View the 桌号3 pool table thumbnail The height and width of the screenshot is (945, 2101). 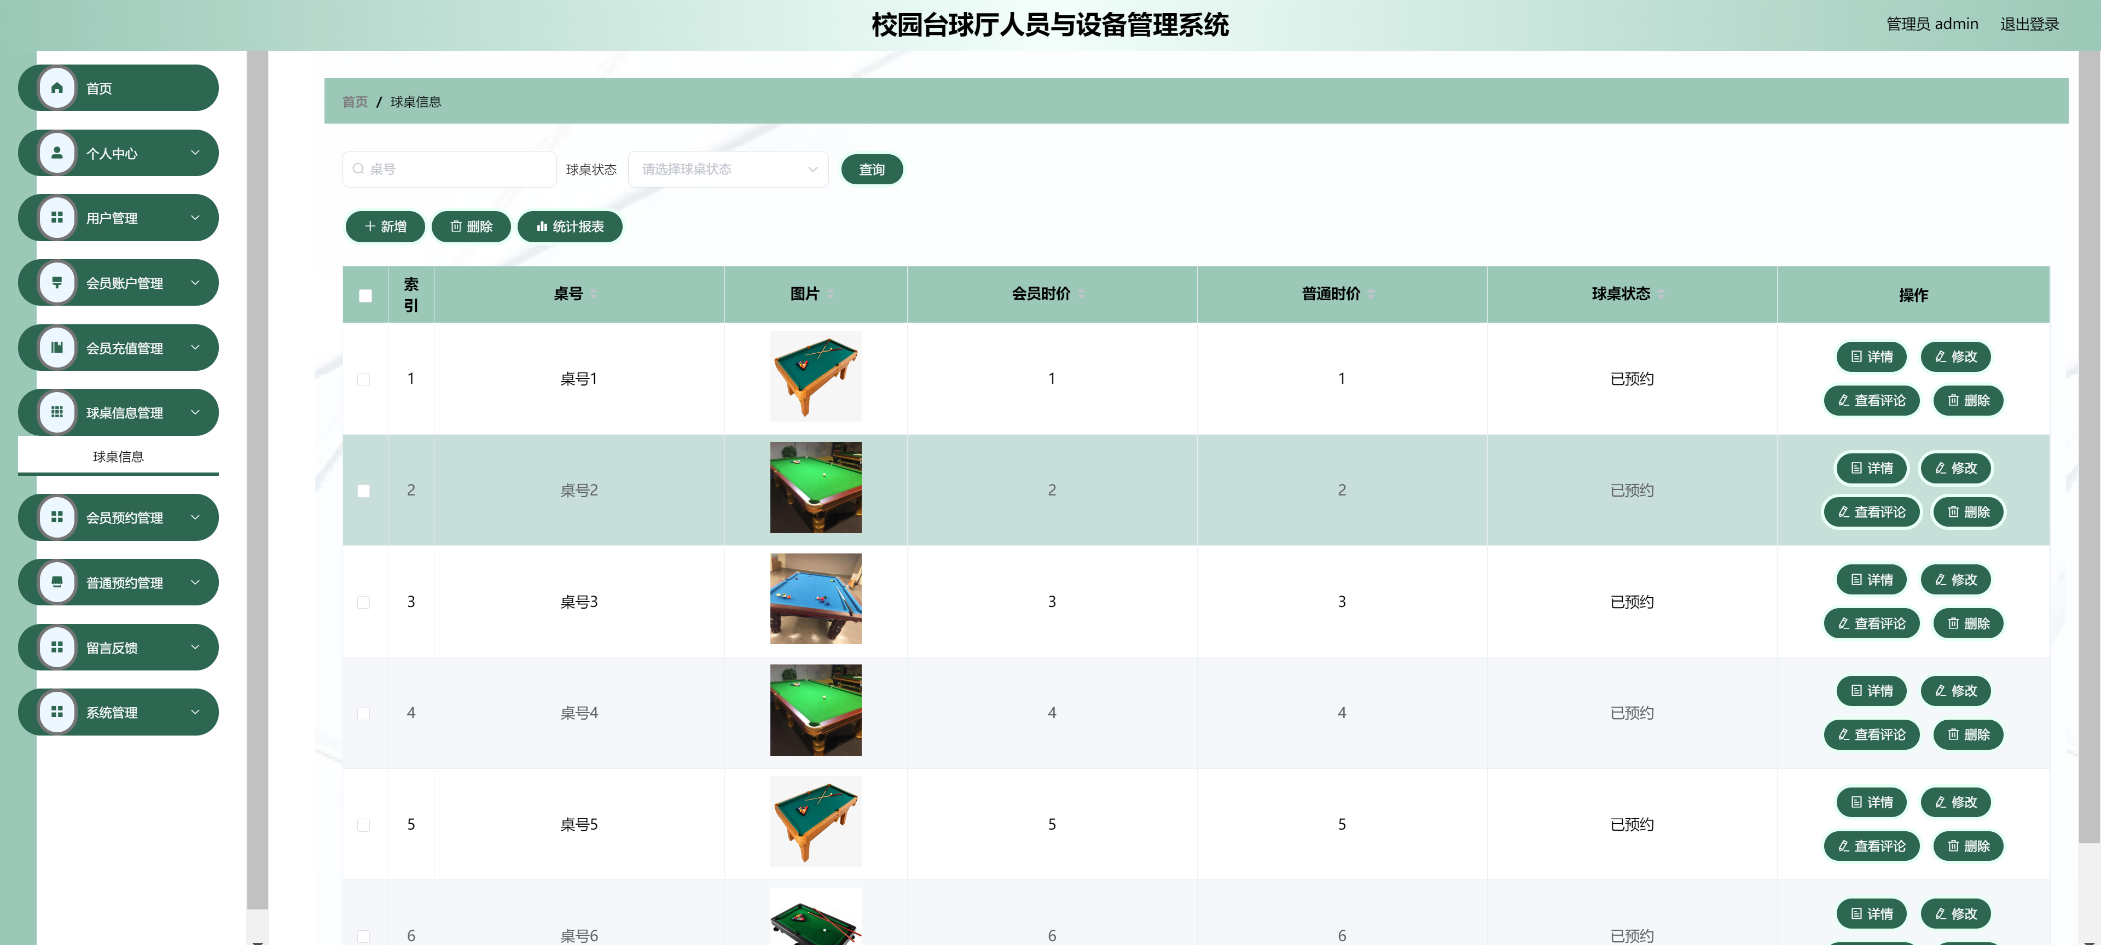815,598
